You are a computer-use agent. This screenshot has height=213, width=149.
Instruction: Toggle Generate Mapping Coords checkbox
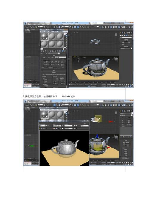pos(121,157)
